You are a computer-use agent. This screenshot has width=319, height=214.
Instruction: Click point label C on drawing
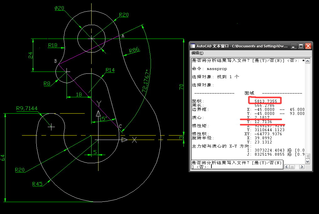(120, 126)
